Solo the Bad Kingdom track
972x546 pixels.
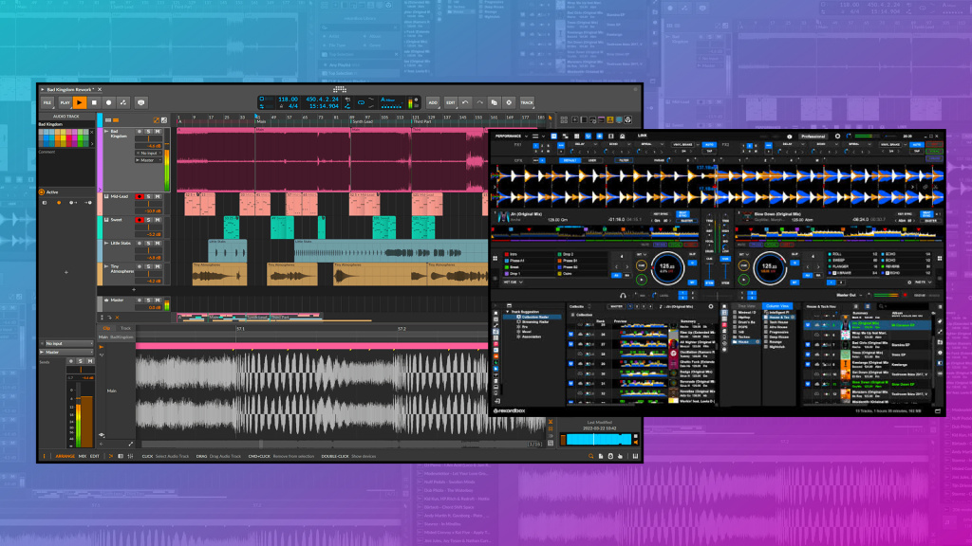click(148, 131)
